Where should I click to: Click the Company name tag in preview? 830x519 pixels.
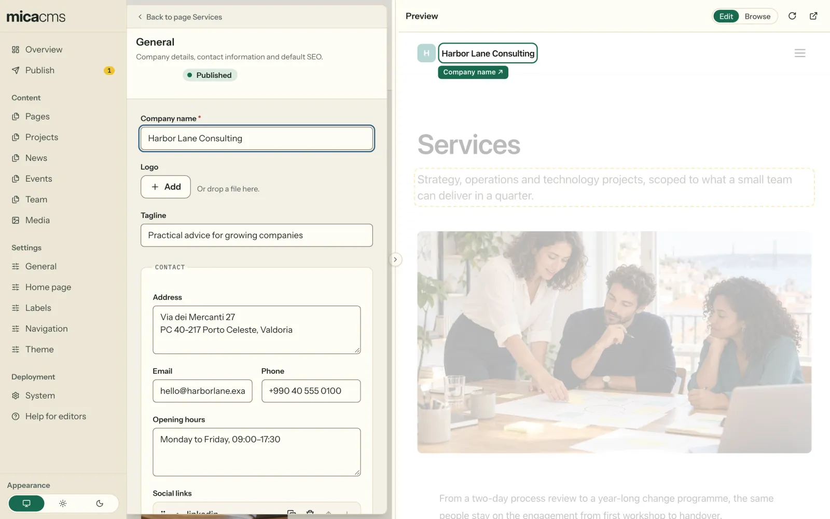pos(473,72)
